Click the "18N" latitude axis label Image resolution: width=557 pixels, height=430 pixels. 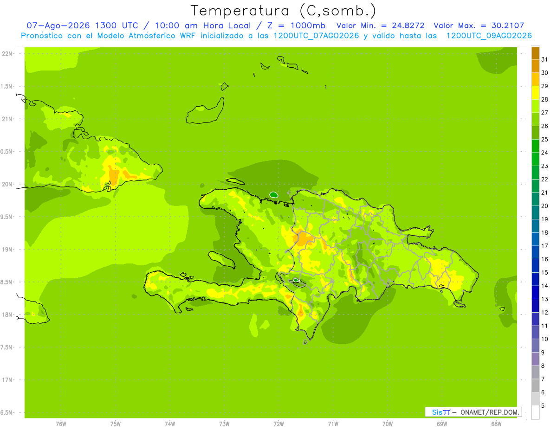pos(6,314)
